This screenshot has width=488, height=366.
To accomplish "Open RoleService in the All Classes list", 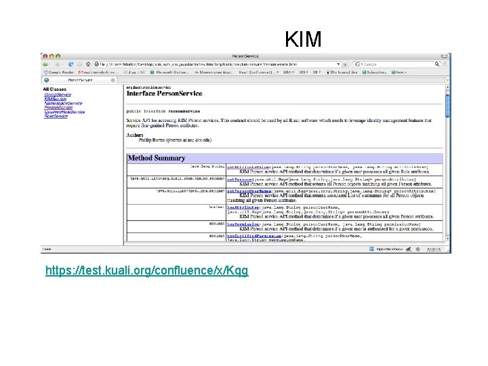I will [56, 116].
